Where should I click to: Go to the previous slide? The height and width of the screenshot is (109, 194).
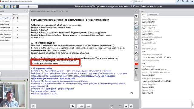coord(73,106)
